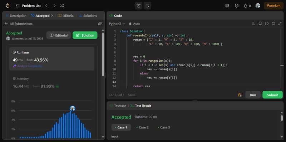The height and width of the screenshot is (142, 286).
Task: Click the 'Runtime: 39 ms' text
Action: pos(146,117)
